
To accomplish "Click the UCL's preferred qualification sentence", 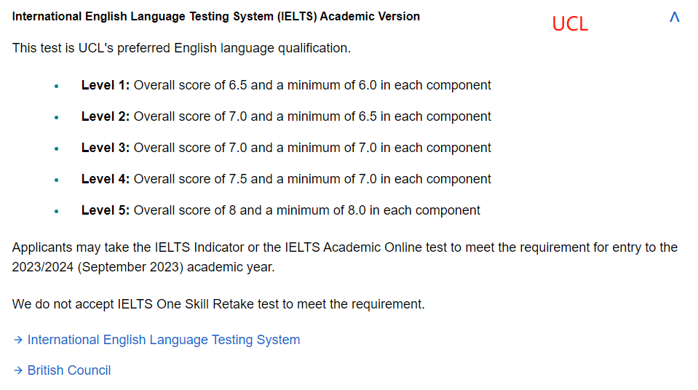I will pyautogui.click(x=181, y=48).
